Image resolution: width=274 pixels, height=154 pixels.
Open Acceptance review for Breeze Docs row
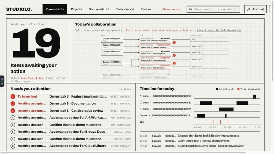[71, 132]
